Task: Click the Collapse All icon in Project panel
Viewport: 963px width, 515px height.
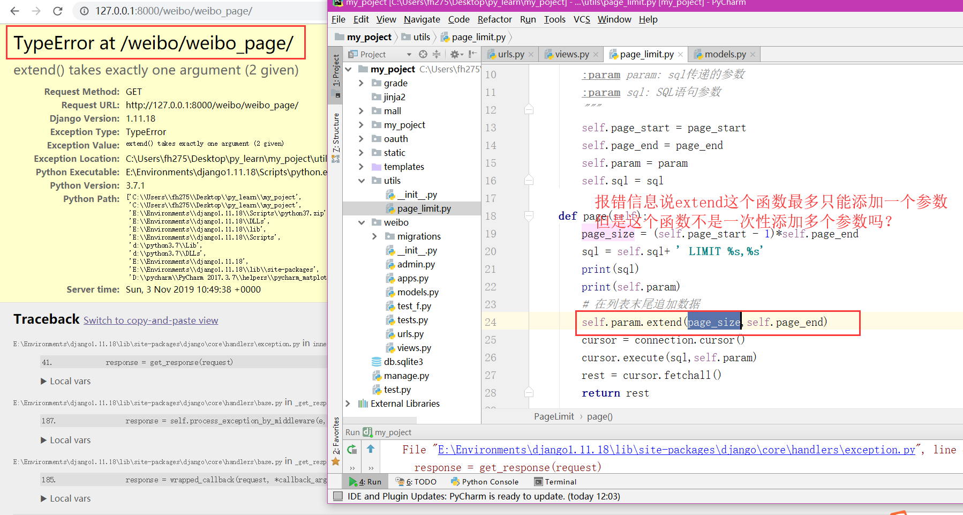Action: point(437,54)
